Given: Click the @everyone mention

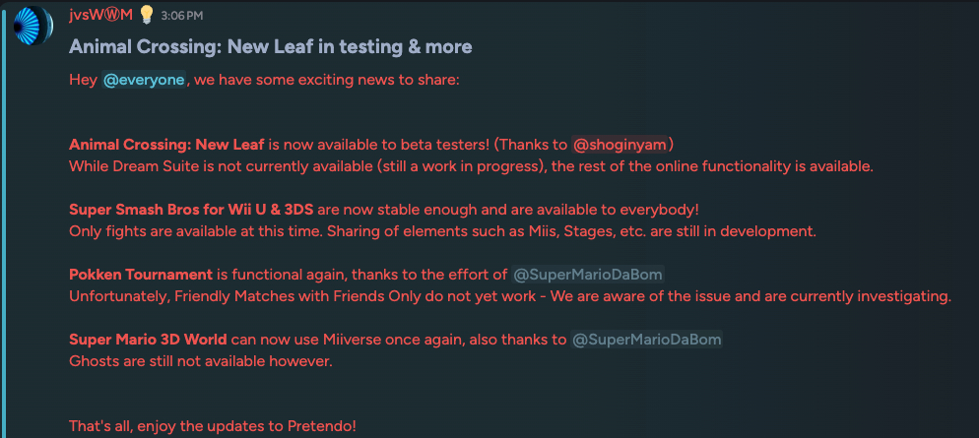Looking at the screenshot, I should tap(144, 80).
